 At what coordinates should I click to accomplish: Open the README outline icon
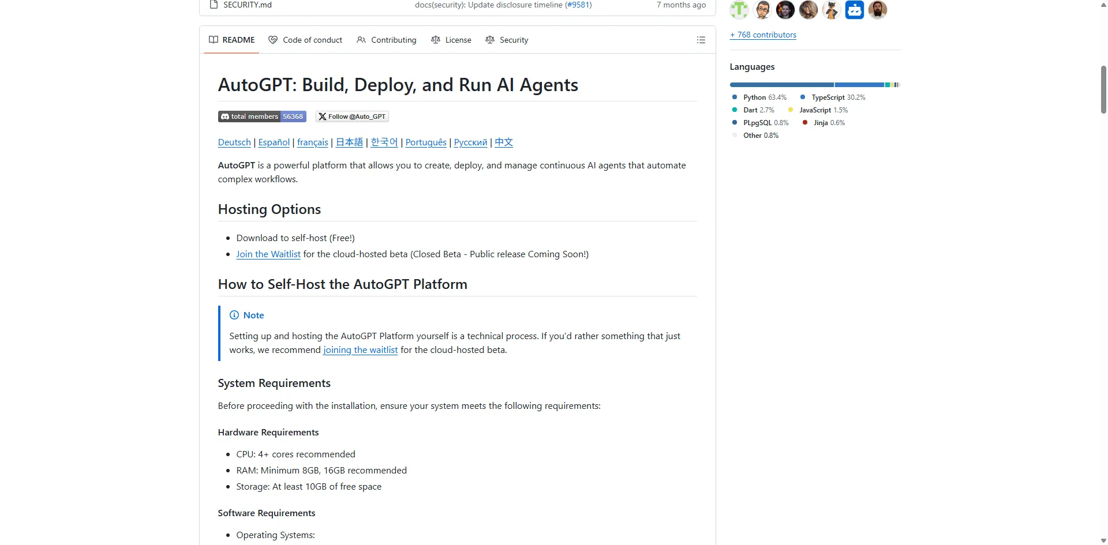tap(701, 40)
